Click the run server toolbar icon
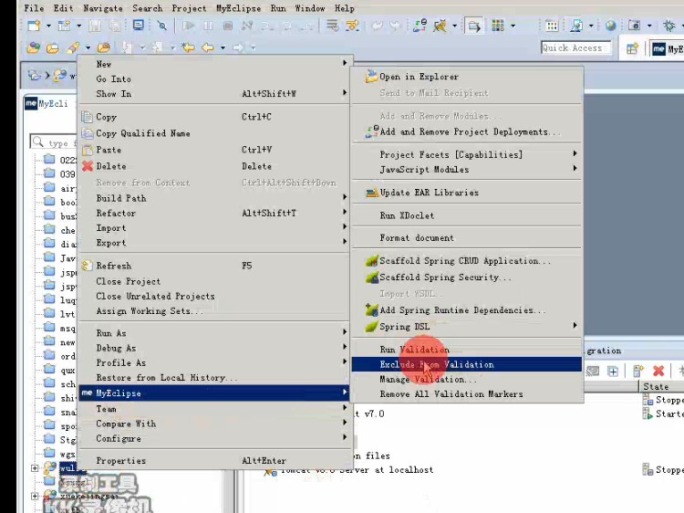The width and height of the screenshot is (684, 513). [x=440, y=26]
